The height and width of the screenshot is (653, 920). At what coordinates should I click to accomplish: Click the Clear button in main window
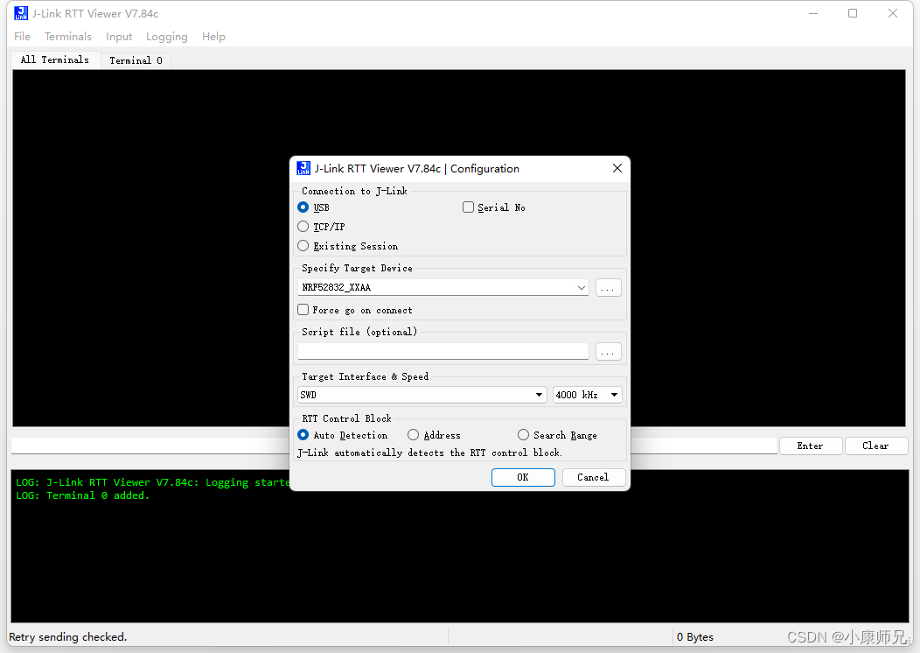click(x=876, y=446)
